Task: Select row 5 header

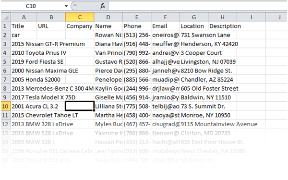Action: point(6,62)
